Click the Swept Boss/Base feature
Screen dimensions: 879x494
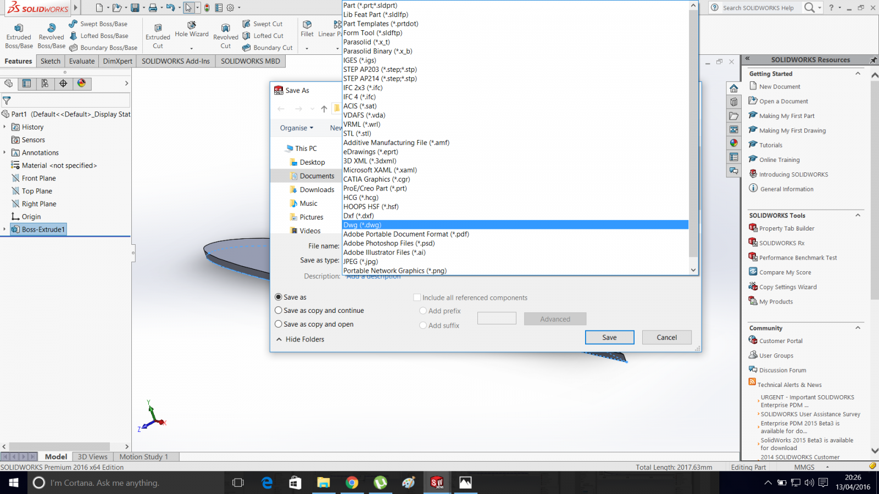click(x=98, y=24)
